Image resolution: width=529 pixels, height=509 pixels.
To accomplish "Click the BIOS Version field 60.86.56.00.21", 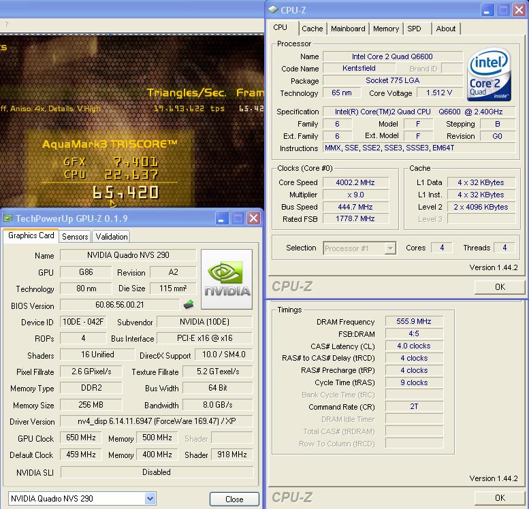I will 120,305.
